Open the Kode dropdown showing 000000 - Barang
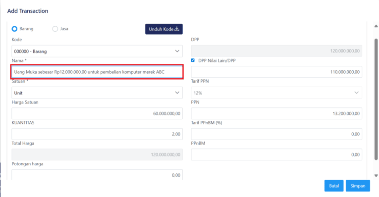379x197 pixels. pos(97,51)
